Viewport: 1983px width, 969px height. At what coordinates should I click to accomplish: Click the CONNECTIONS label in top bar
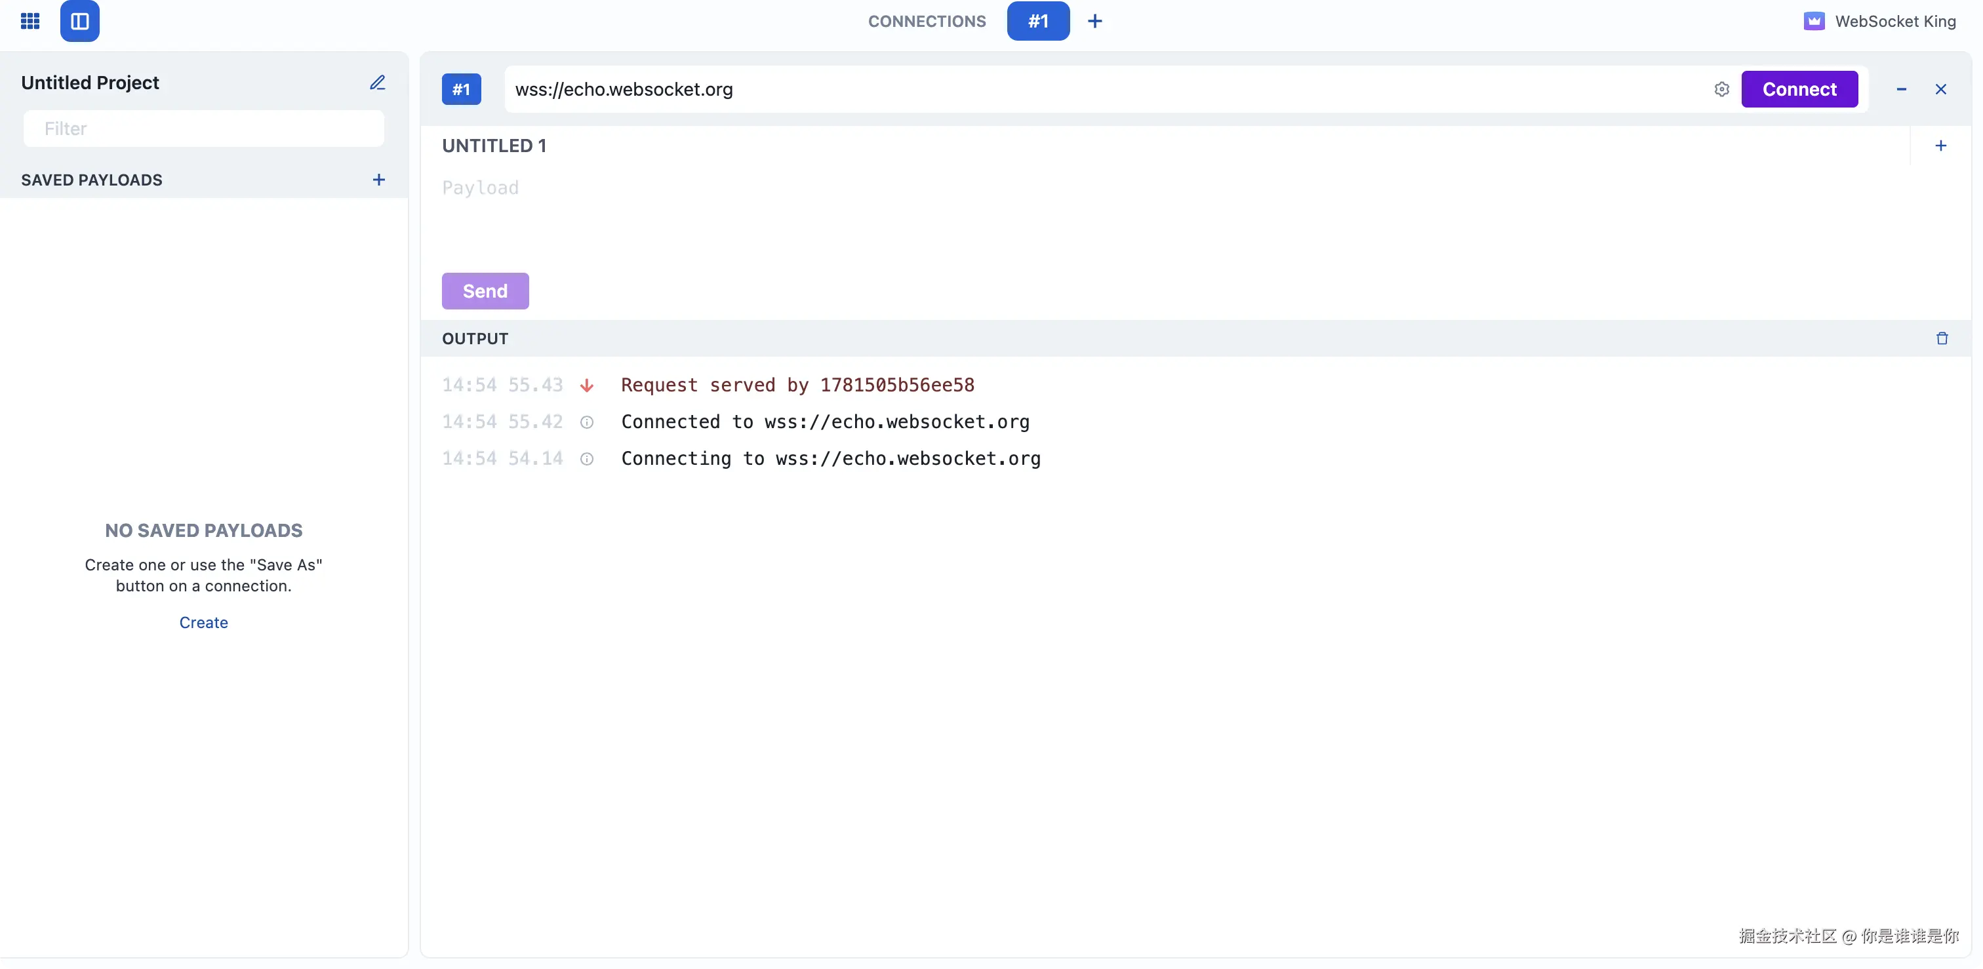pos(926,21)
